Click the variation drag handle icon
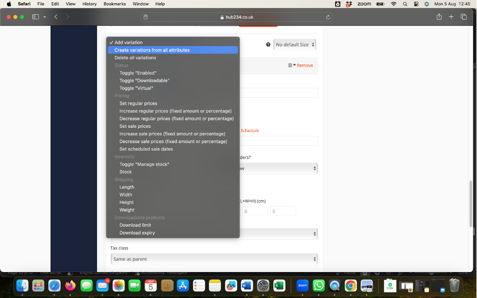The height and width of the screenshot is (298, 477). (x=290, y=66)
